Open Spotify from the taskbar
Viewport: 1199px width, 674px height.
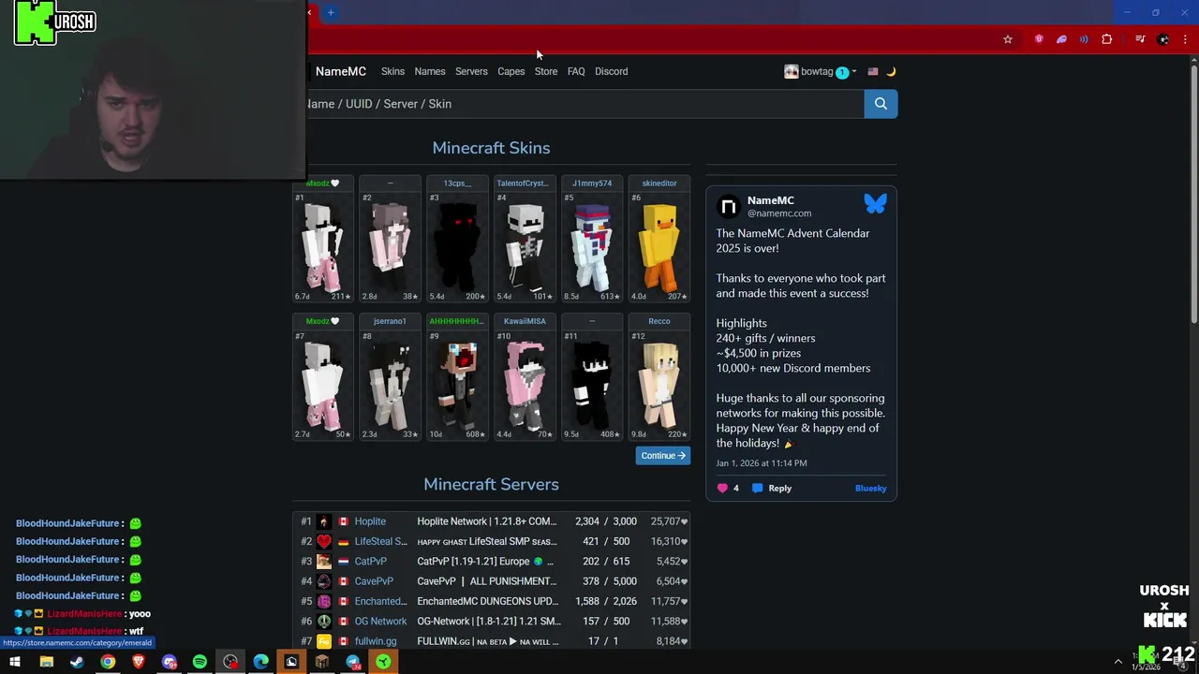pyautogui.click(x=200, y=662)
